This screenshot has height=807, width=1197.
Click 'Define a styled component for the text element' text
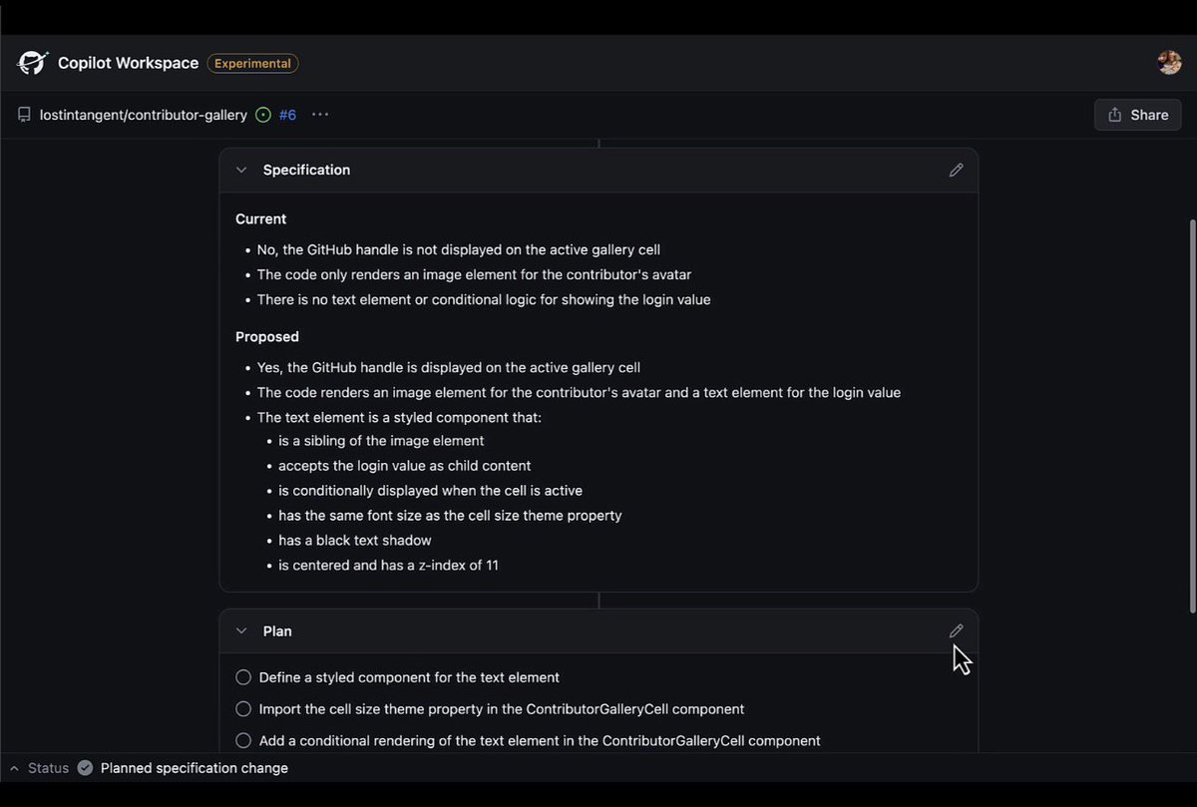pyautogui.click(x=409, y=677)
